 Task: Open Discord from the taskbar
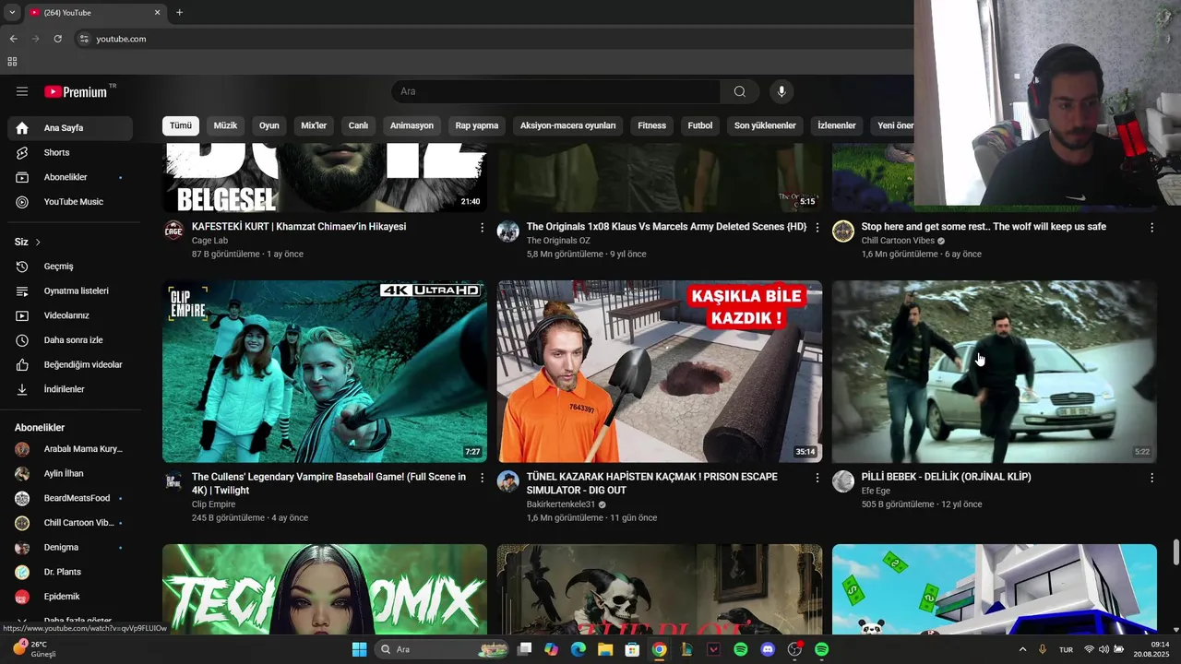(768, 649)
